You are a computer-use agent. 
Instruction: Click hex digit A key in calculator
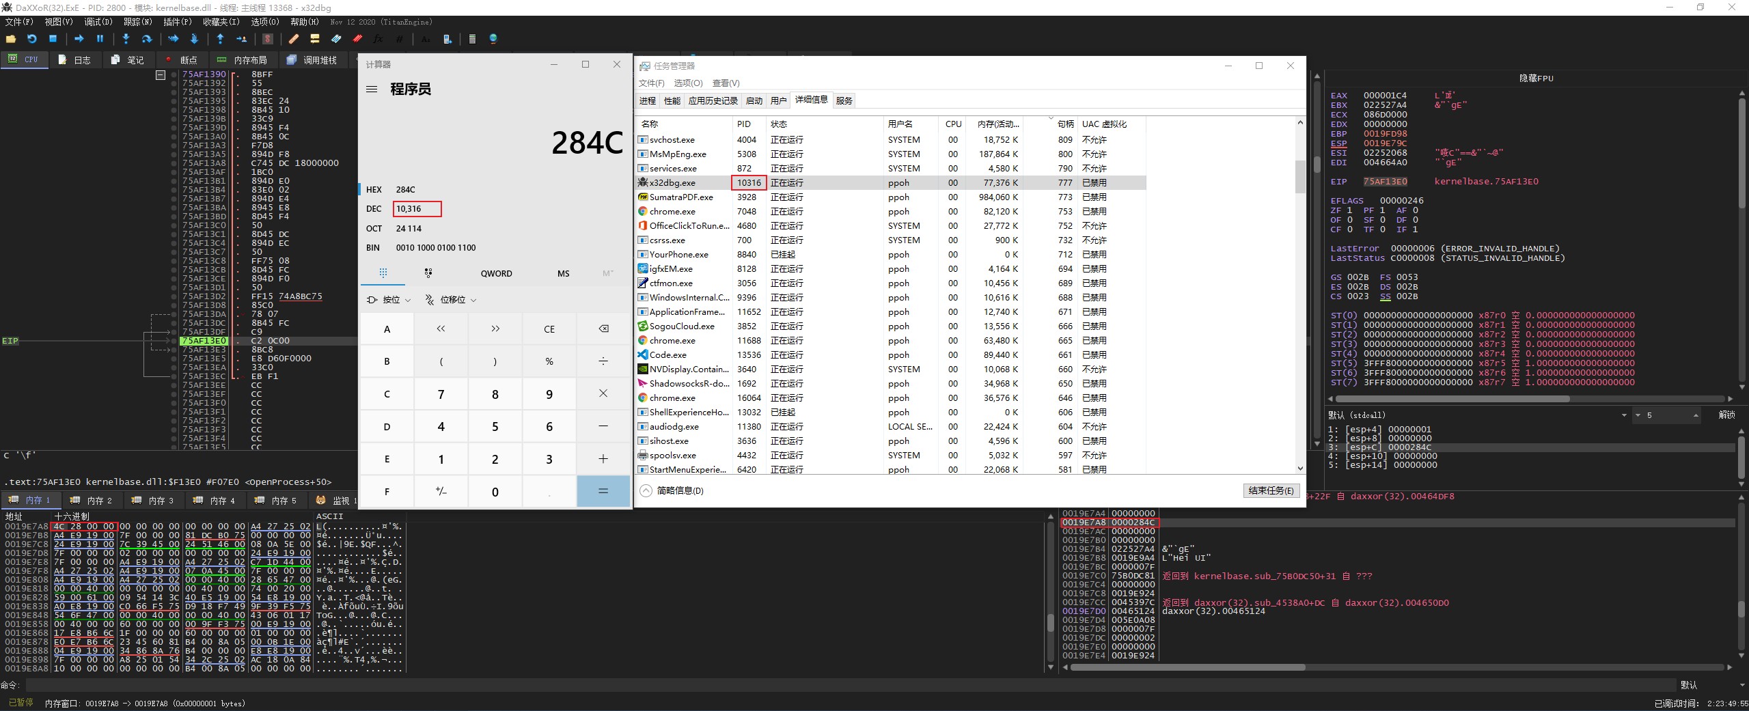(x=387, y=329)
